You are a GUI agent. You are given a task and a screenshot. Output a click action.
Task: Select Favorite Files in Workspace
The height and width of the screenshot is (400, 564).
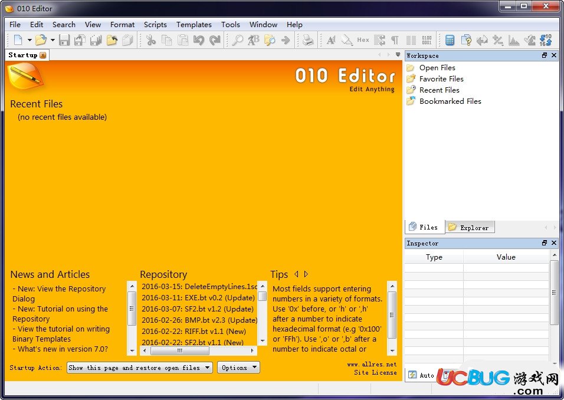(x=441, y=79)
